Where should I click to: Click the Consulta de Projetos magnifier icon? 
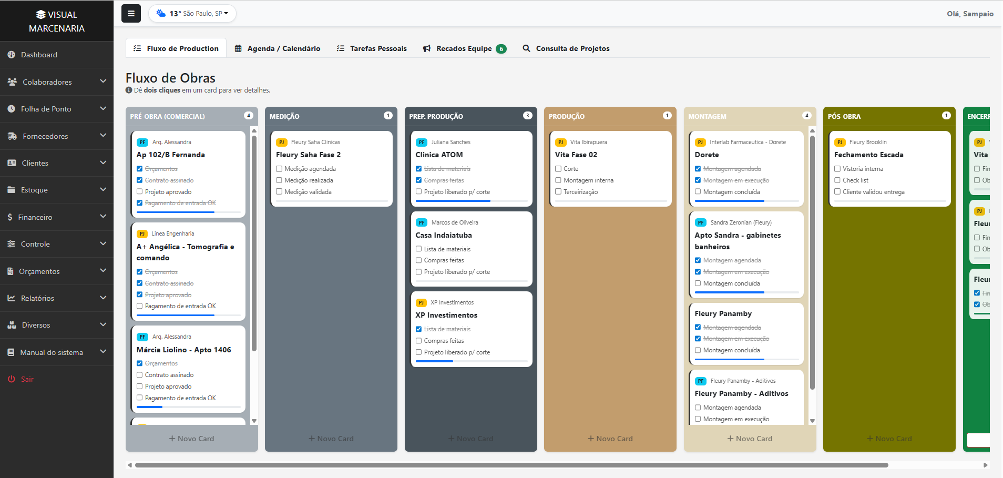(x=526, y=48)
